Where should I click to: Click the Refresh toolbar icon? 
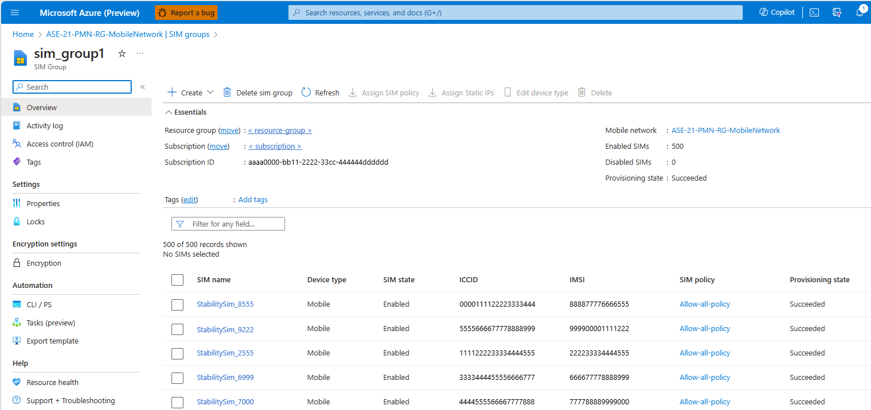pyautogui.click(x=306, y=93)
